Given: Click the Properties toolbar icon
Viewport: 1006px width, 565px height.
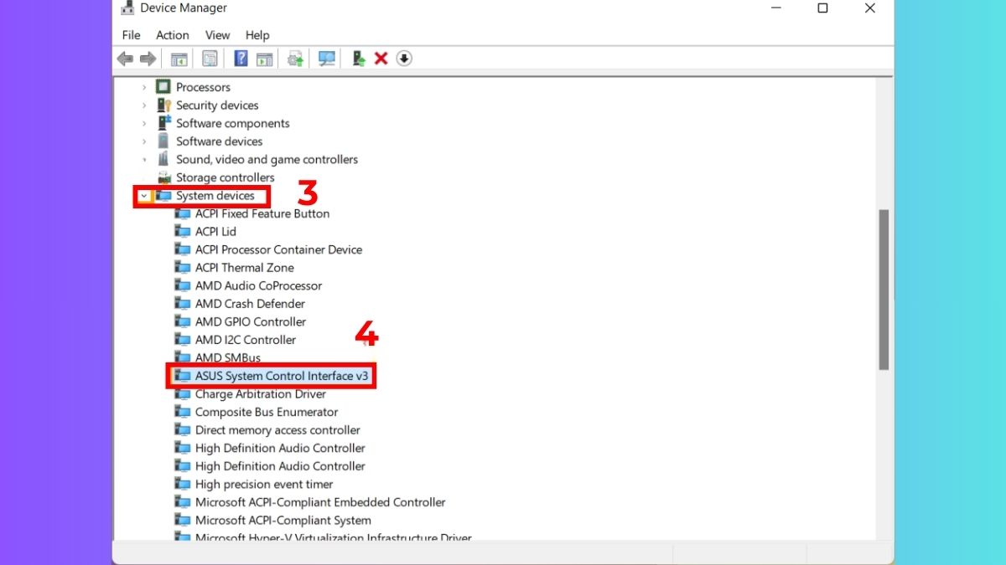Looking at the screenshot, I should click(x=210, y=58).
